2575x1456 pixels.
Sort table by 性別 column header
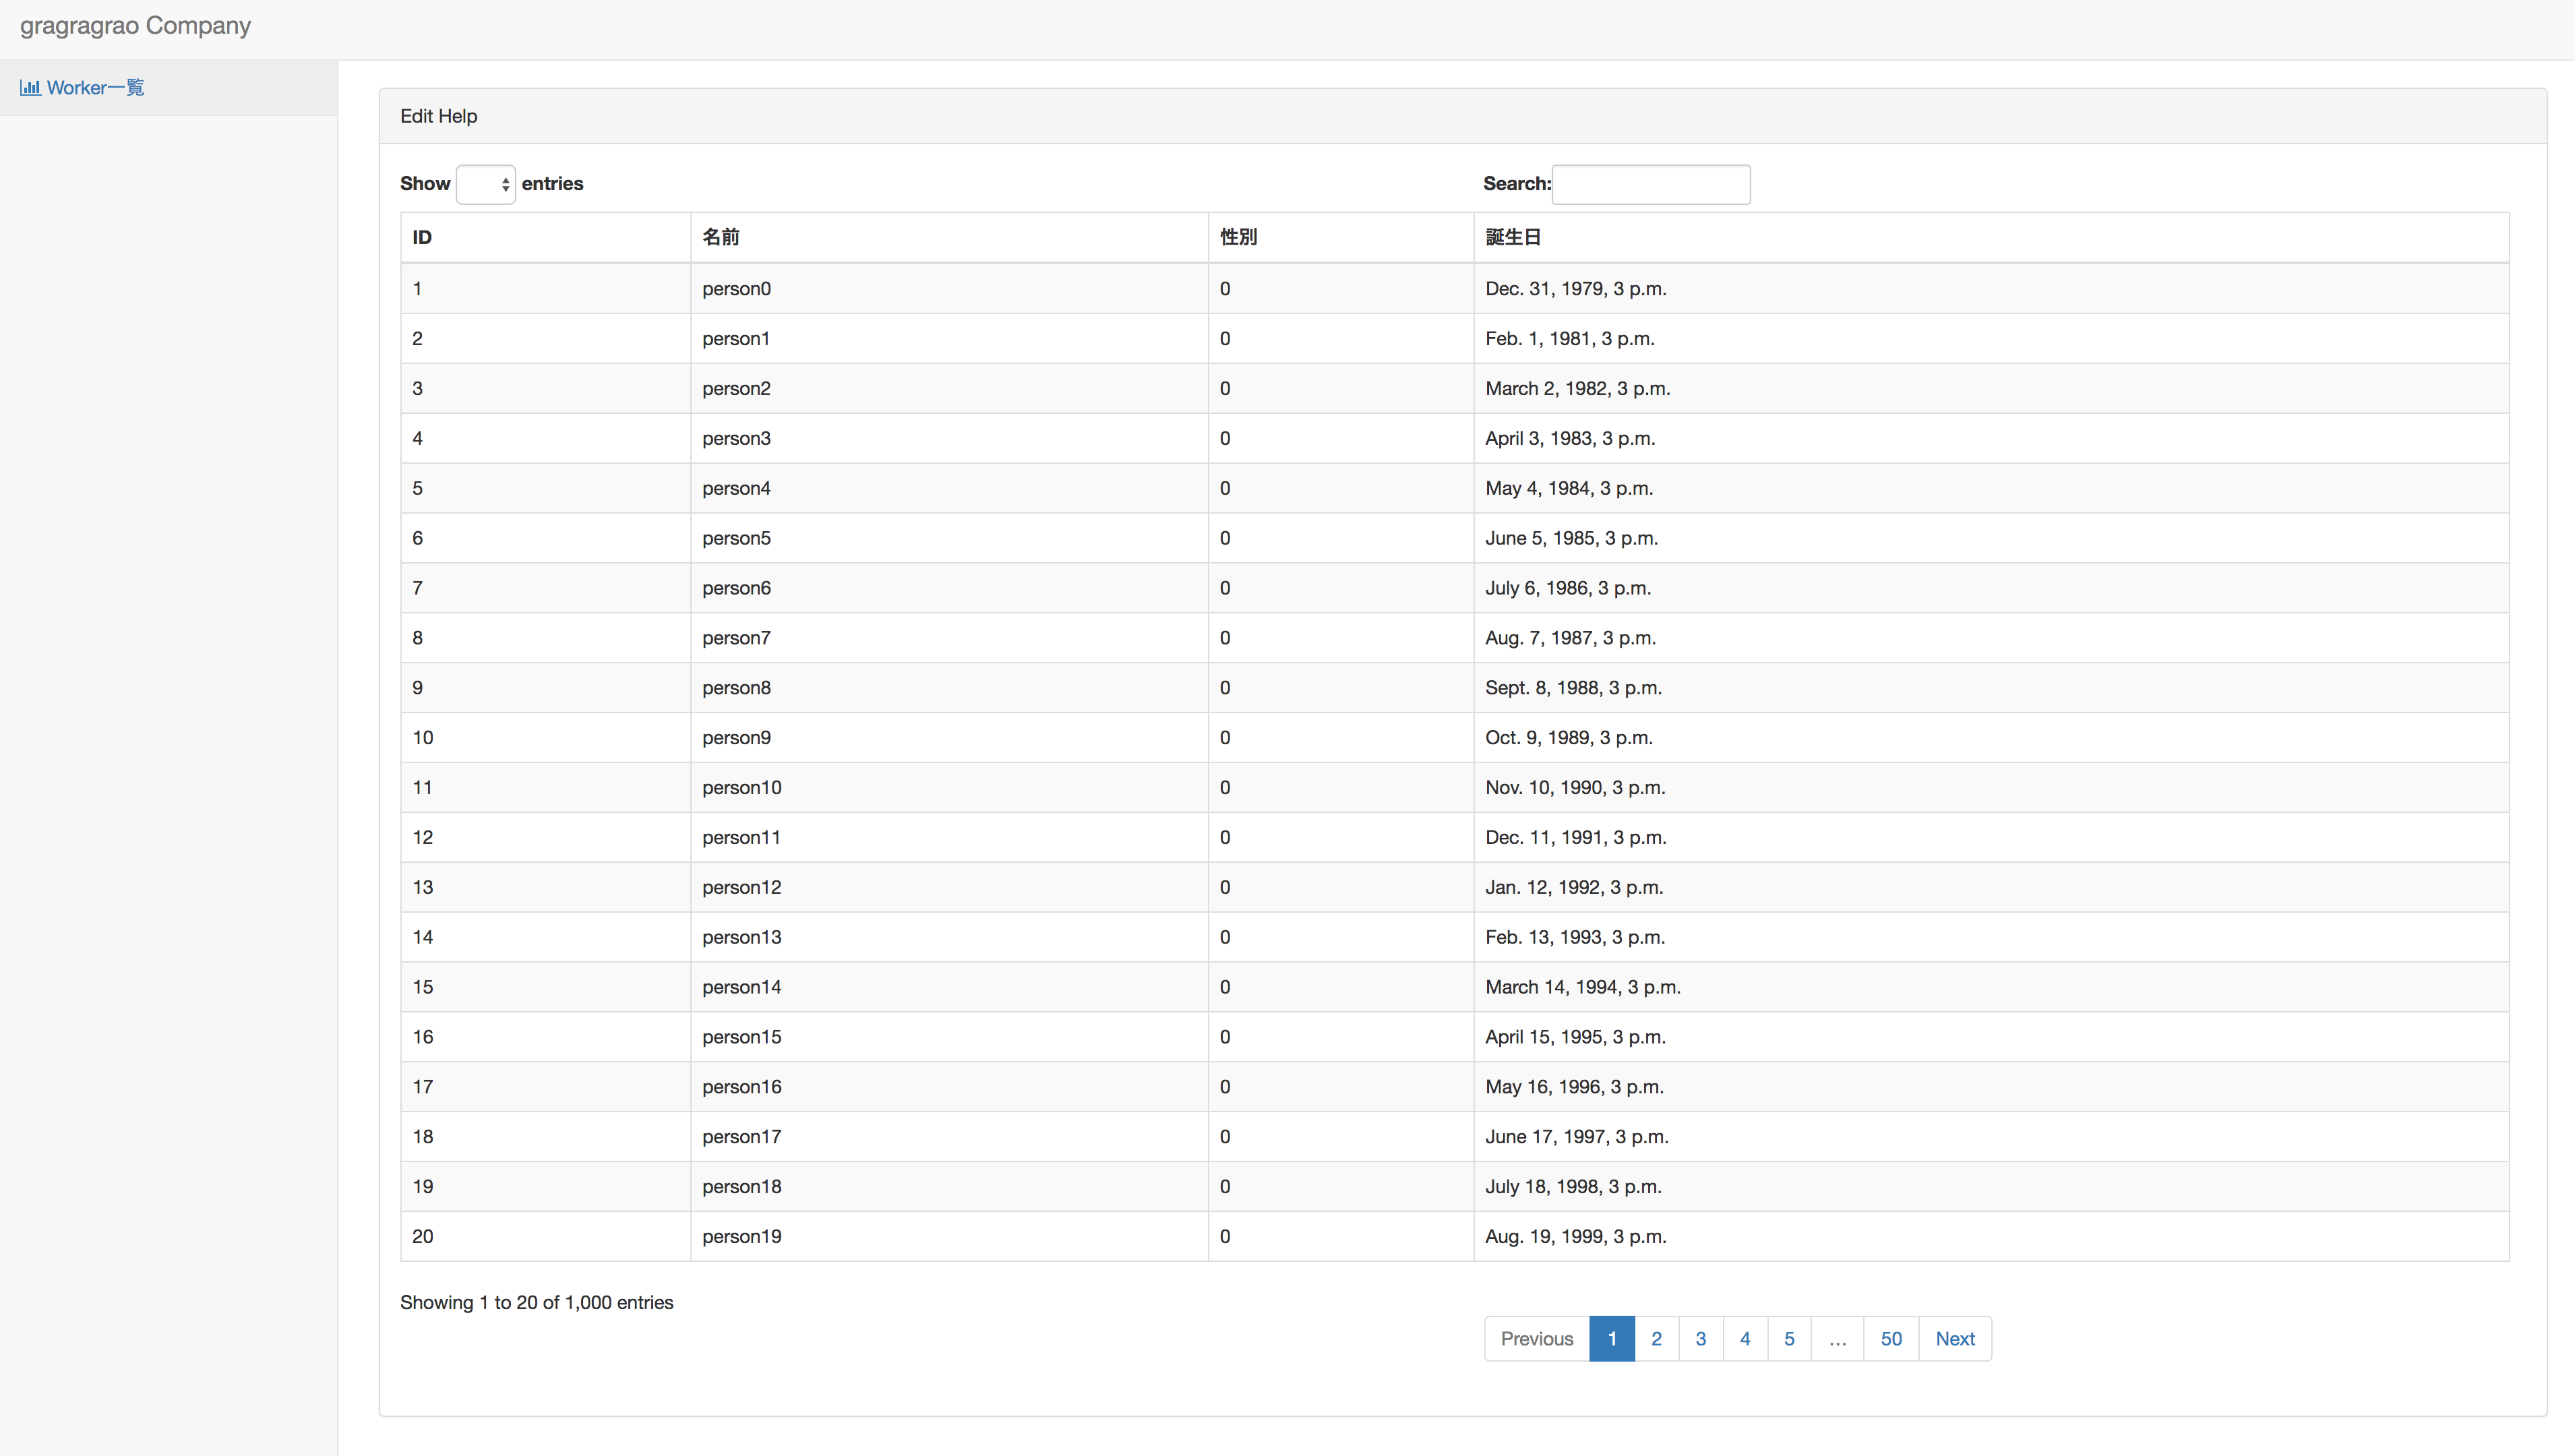pyautogui.click(x=1341, y=237)
